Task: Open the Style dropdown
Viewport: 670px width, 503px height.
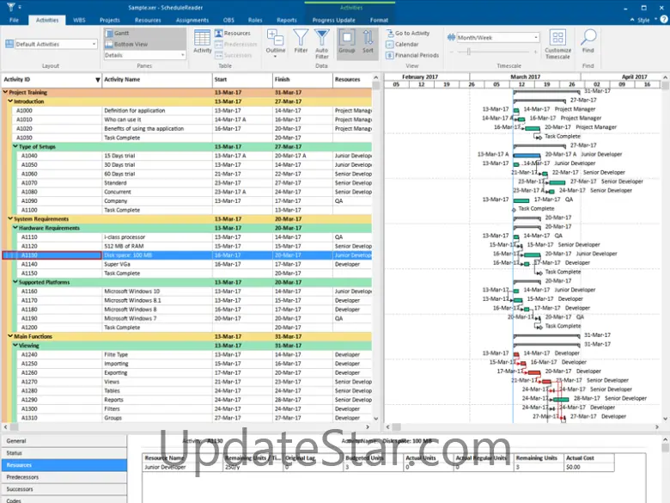Action: point(647,20)
